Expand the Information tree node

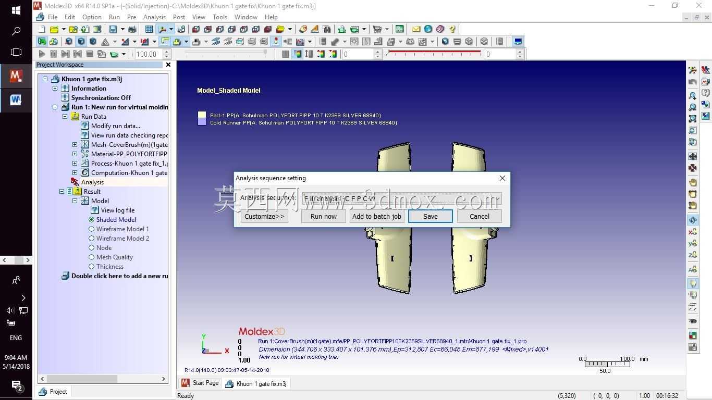tap(55, 89)
